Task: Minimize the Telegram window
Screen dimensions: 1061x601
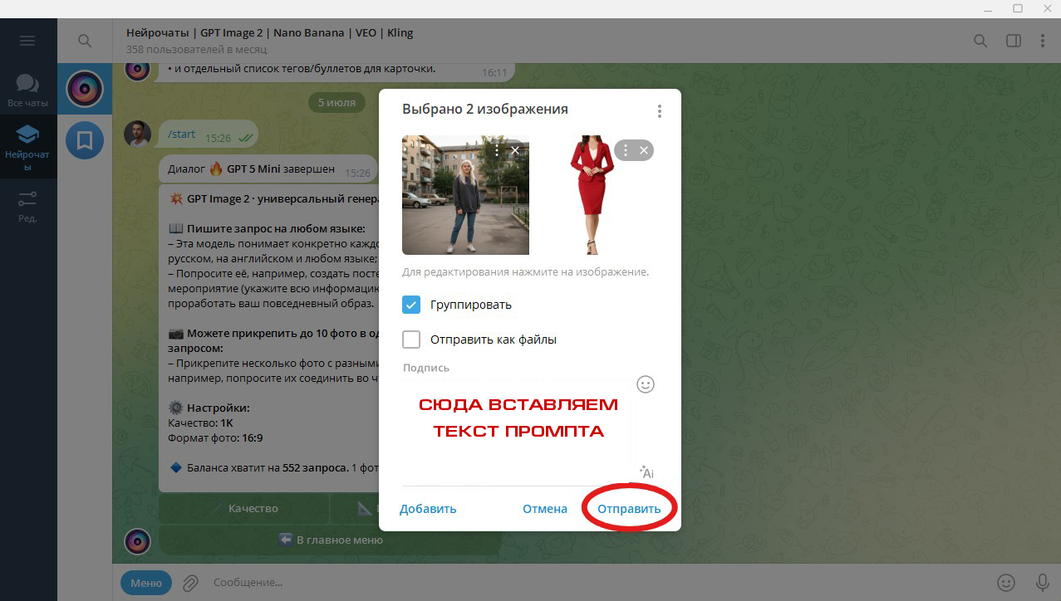Action: coord(986,8)
